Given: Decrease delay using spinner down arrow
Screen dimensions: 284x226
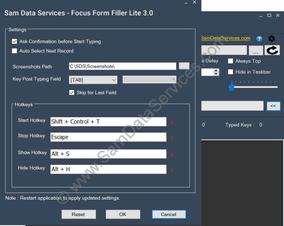Looking at the screenshot, I should tap(216, 74).
